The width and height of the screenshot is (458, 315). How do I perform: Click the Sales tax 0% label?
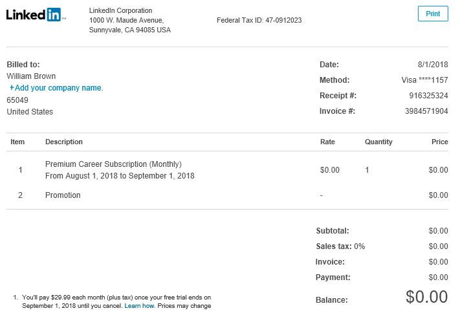pos(340,246)
